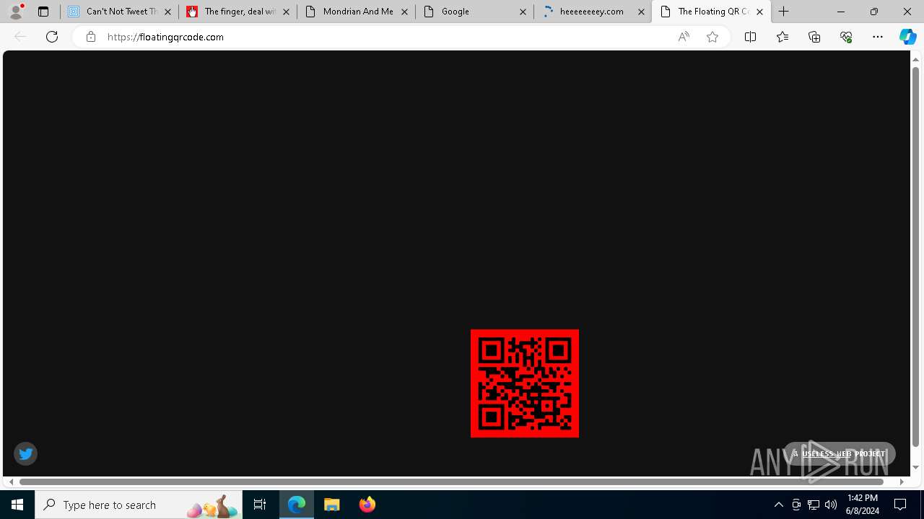Close the Can't Not Tweet This tab
This screenshot has width=924, height=519.
pyautogui.click(x=167, y=12)
